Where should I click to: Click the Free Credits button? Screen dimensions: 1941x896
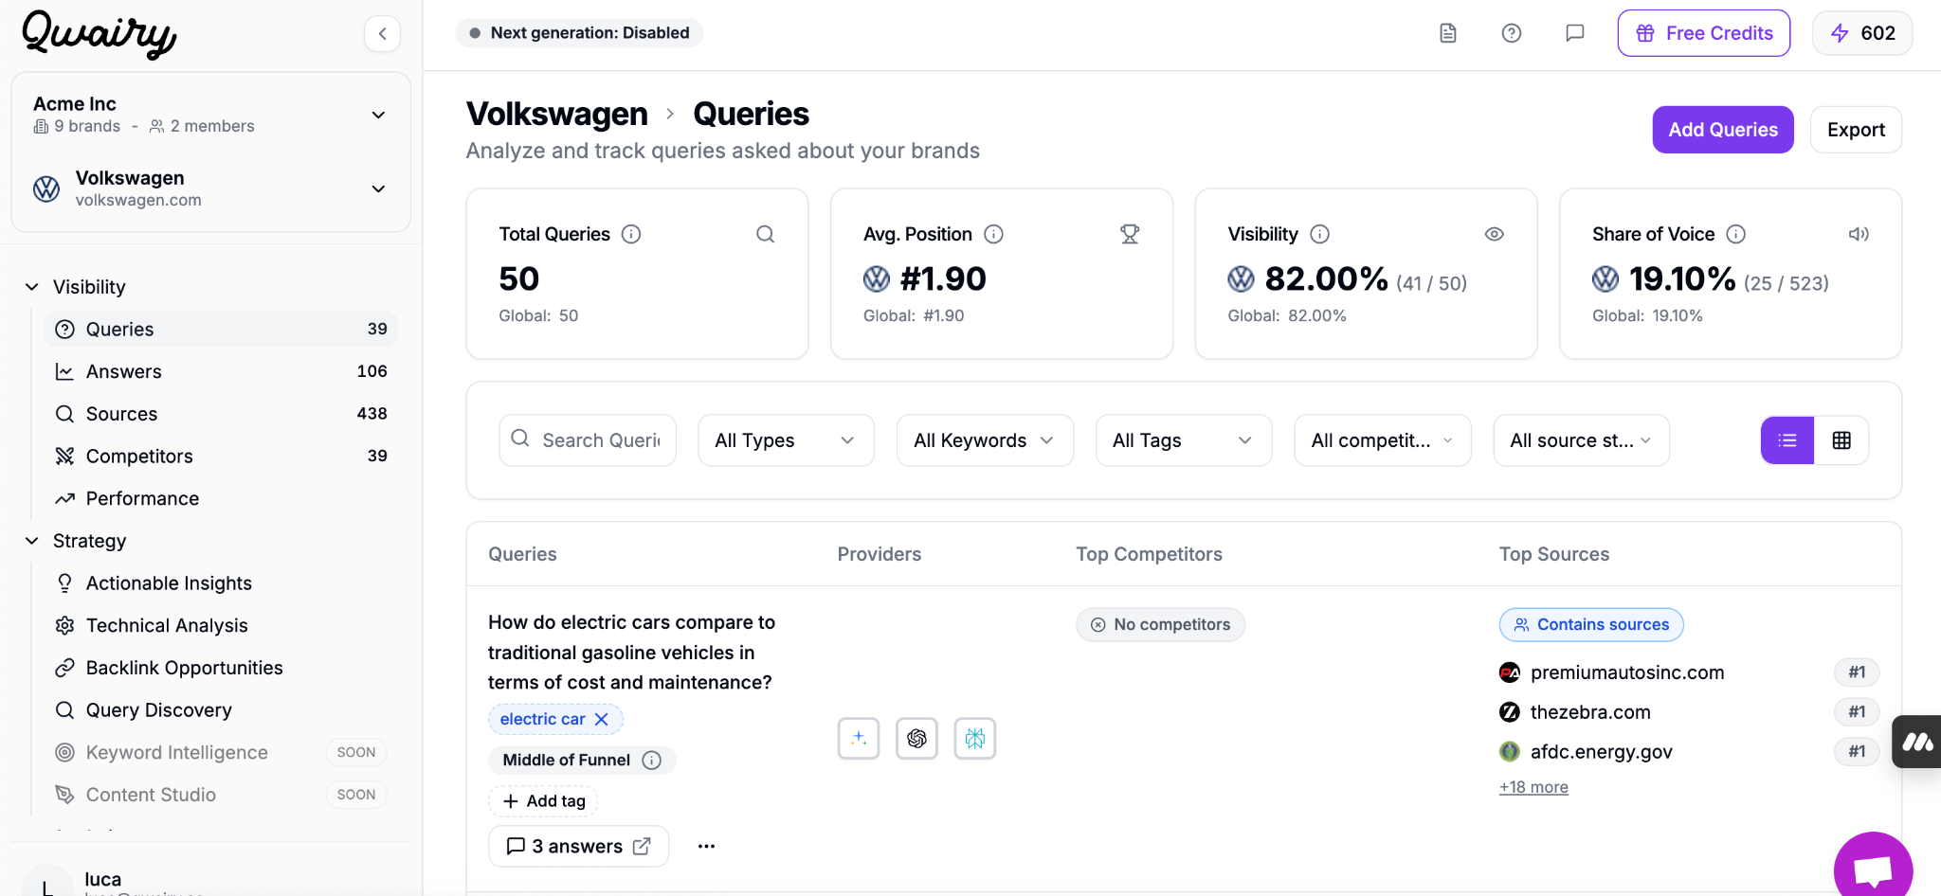(x=1704, y=33)
